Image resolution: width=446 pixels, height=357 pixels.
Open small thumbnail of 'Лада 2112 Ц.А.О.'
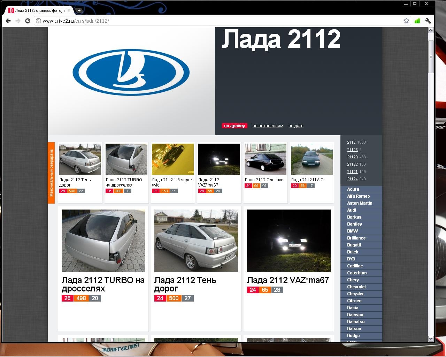click(312, 159)
